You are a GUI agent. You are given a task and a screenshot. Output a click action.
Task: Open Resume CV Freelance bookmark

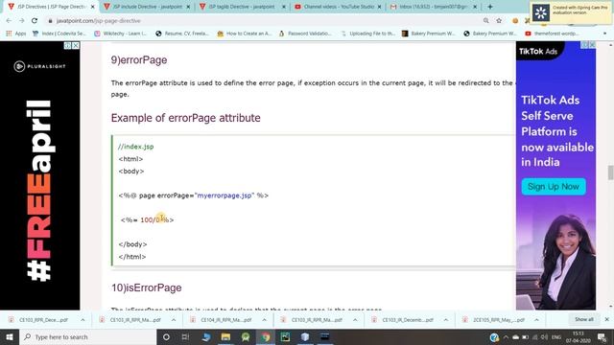coord(182,34)
